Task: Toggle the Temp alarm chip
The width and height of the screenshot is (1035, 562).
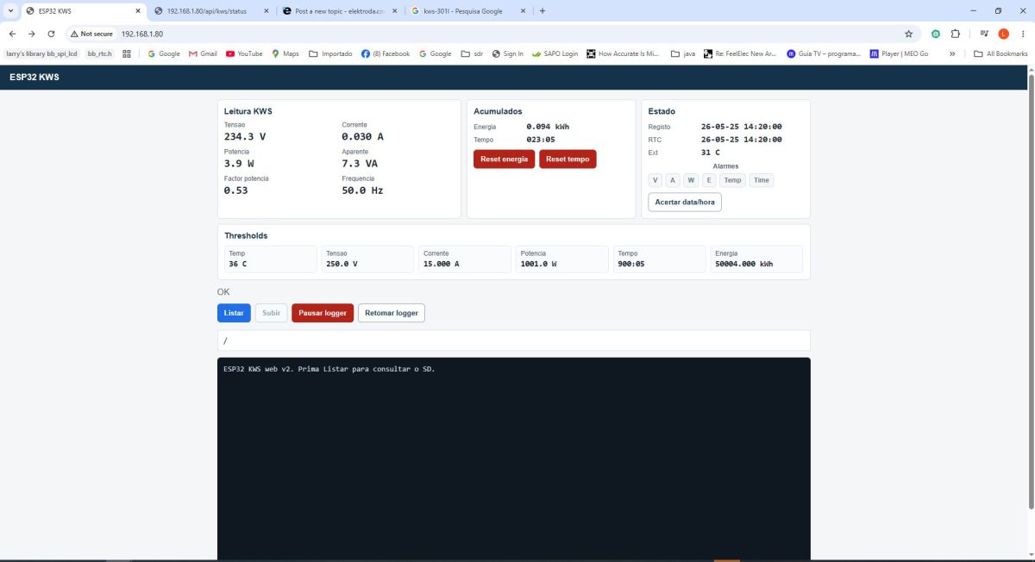Action: [732, 180]
